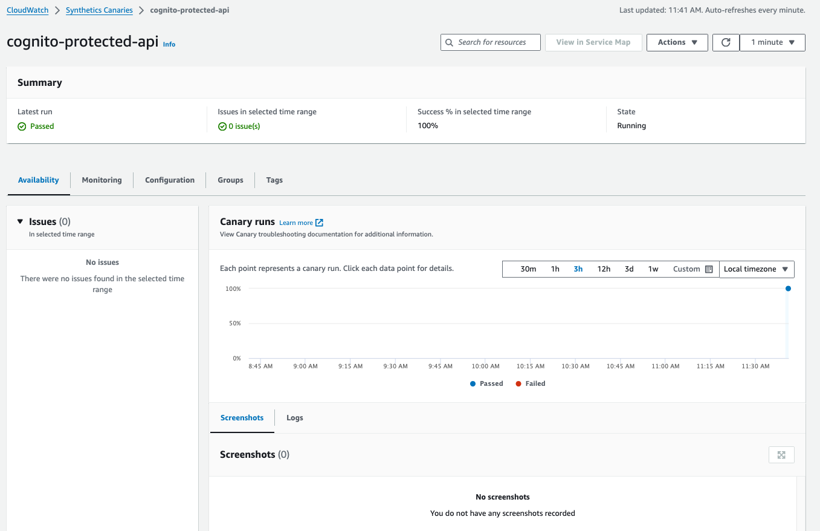820x531 pixels.
Task: Click the external link icon beside Learn more
Action: coord(318,222)
